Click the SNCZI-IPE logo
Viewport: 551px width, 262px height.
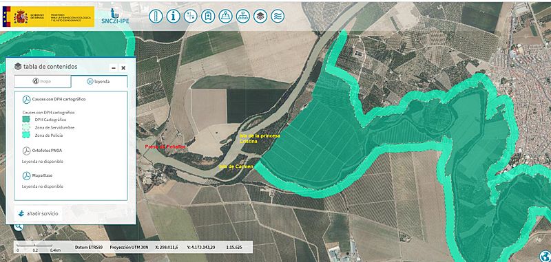coord(115,16)
